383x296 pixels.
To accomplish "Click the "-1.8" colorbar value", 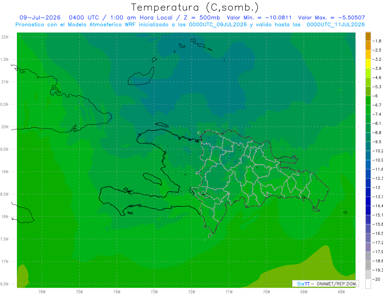I will coord(377,41).
